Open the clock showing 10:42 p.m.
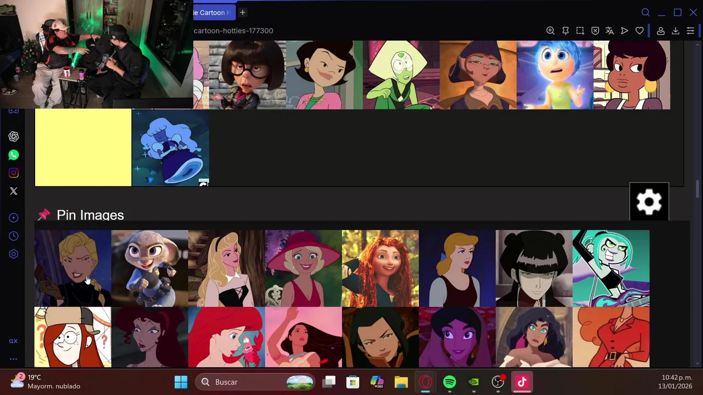The width and height of the screenshot is (703, 395). point(676,381)
